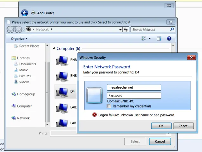Select Network in navigation pane
This screenshot has height=152, width=202.
coord(23,118)
